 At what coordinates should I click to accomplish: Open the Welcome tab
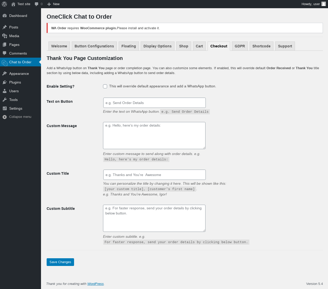coord(59,46)
